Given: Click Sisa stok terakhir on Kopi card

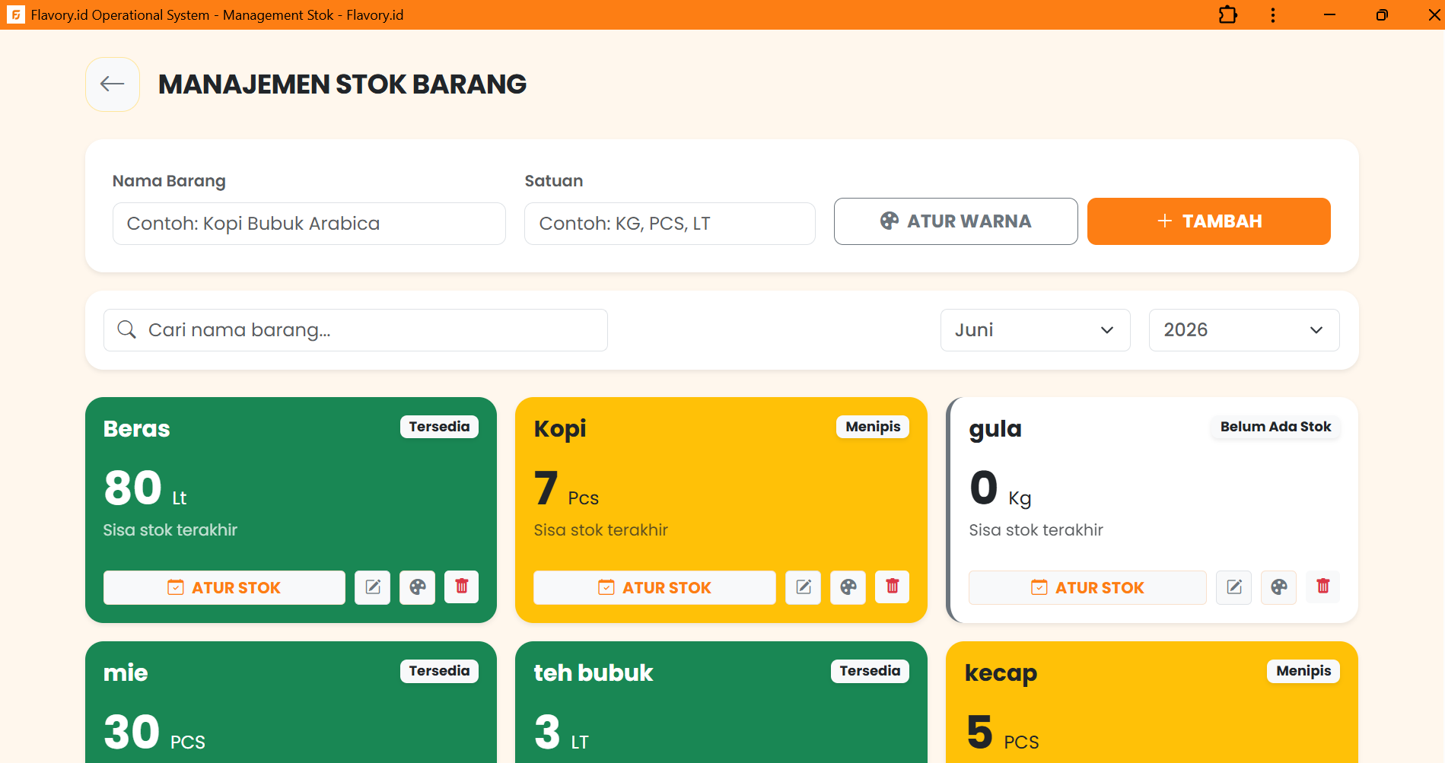Looking at the screenshot, I should click(601, 530).
